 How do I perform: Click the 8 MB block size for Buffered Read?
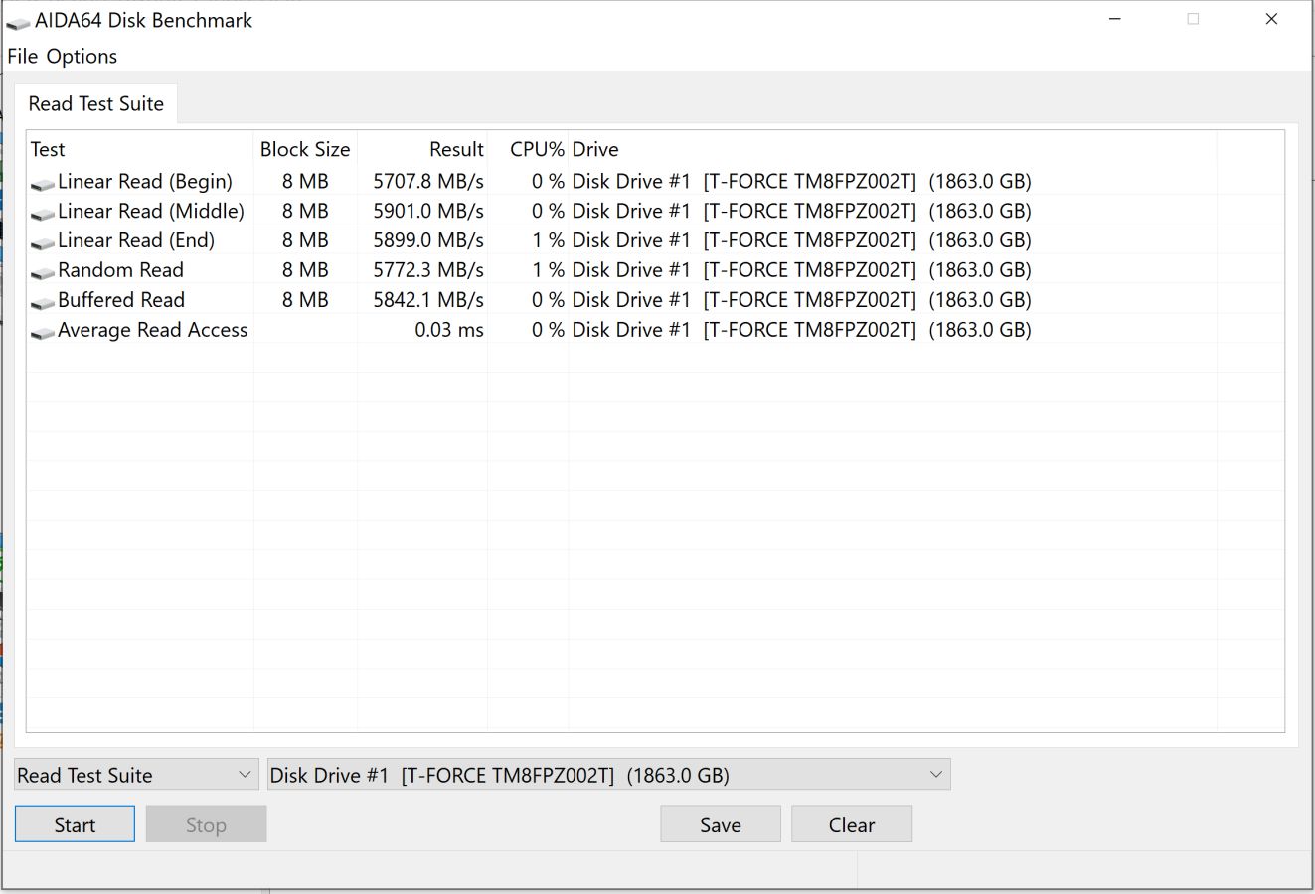coord(305,300)
